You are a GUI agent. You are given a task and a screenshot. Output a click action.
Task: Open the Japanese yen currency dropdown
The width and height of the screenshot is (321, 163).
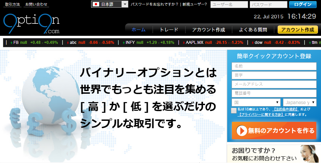click(x=300, y=102)
